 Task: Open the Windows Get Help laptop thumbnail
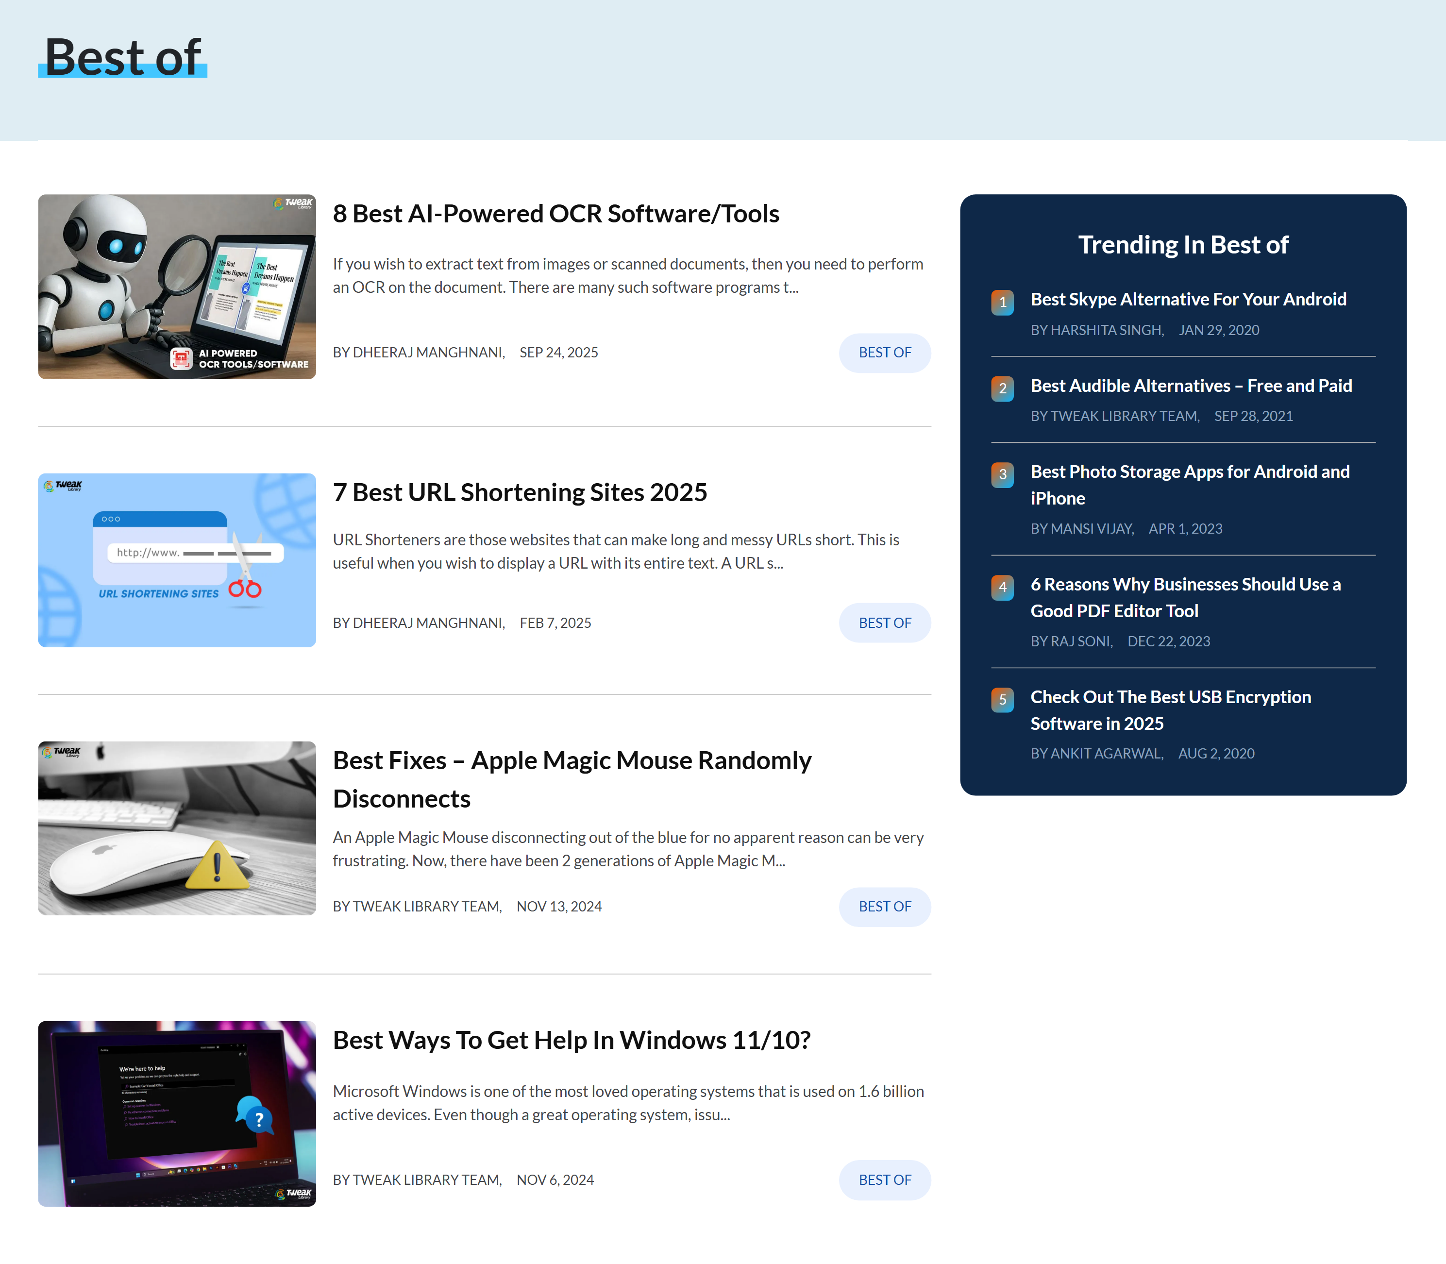tap(176, 1113)
